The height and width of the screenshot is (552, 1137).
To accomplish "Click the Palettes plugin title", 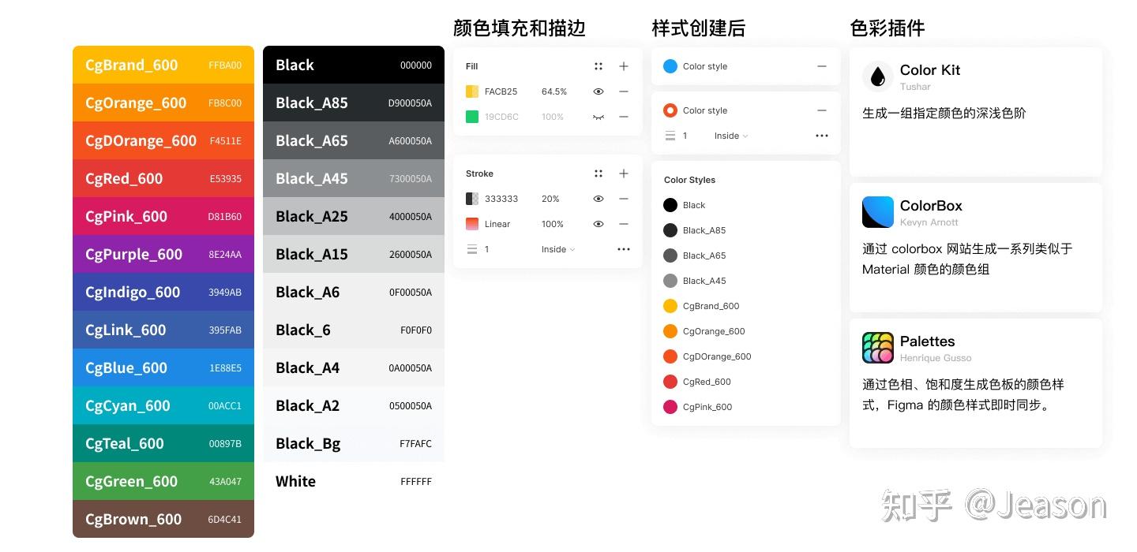I will tap(927, 341).
